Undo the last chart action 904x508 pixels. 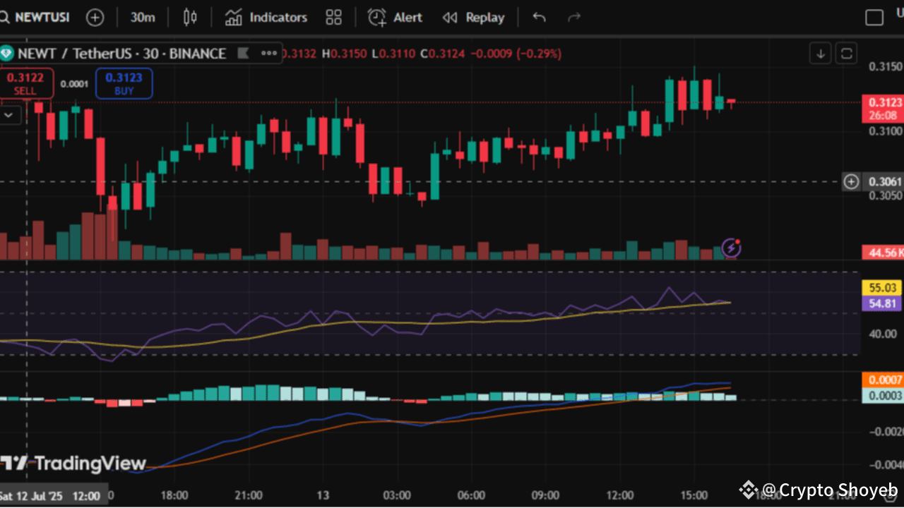[x=540, y=17]
